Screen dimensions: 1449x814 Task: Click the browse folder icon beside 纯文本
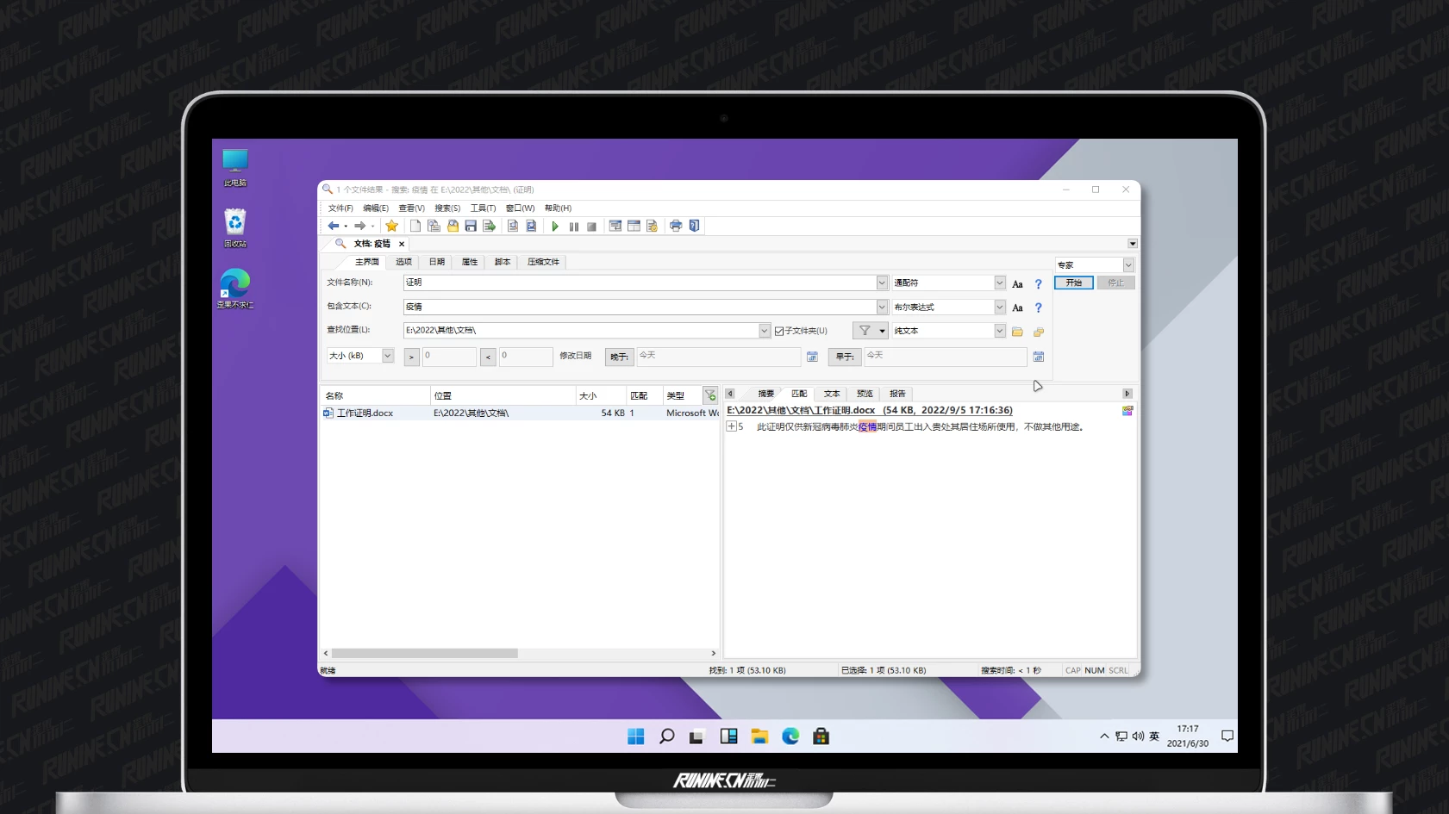point(1017,332)
